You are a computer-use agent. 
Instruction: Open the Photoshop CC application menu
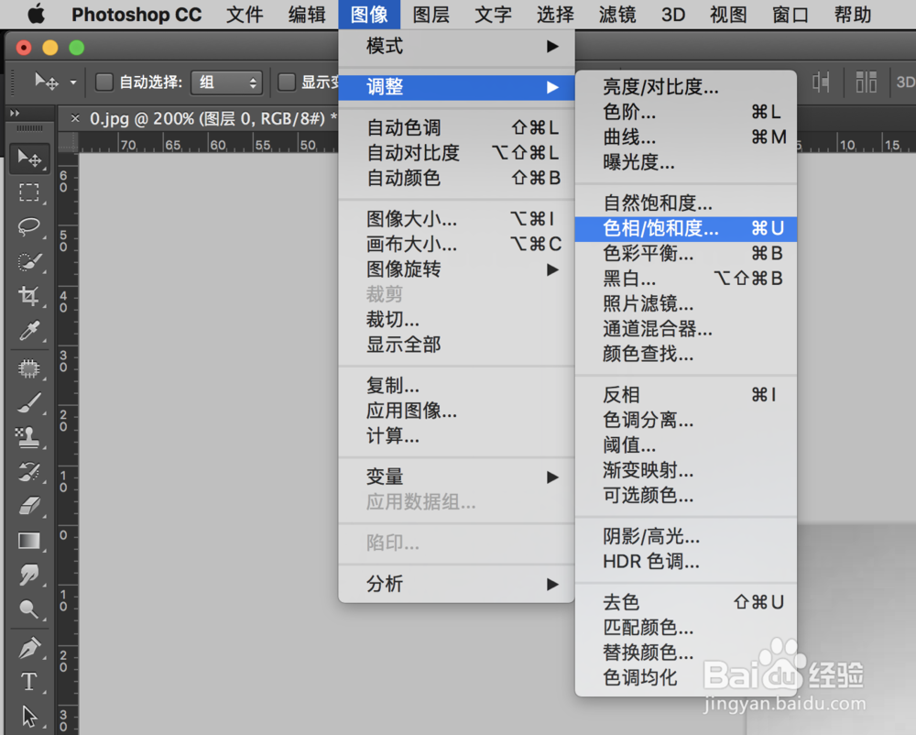pos(136,15)
